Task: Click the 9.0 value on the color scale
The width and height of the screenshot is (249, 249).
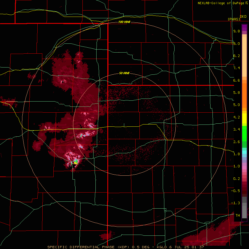Action: pyautogui.click(x=237, y=43)
